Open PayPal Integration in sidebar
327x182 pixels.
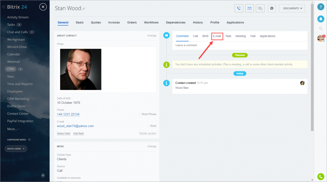20,121
